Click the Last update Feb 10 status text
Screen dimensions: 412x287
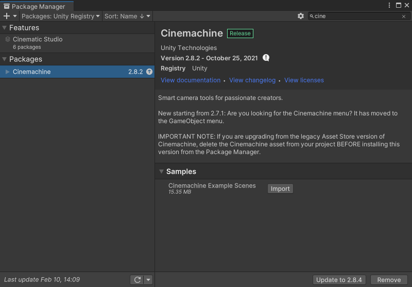(42, 280)
